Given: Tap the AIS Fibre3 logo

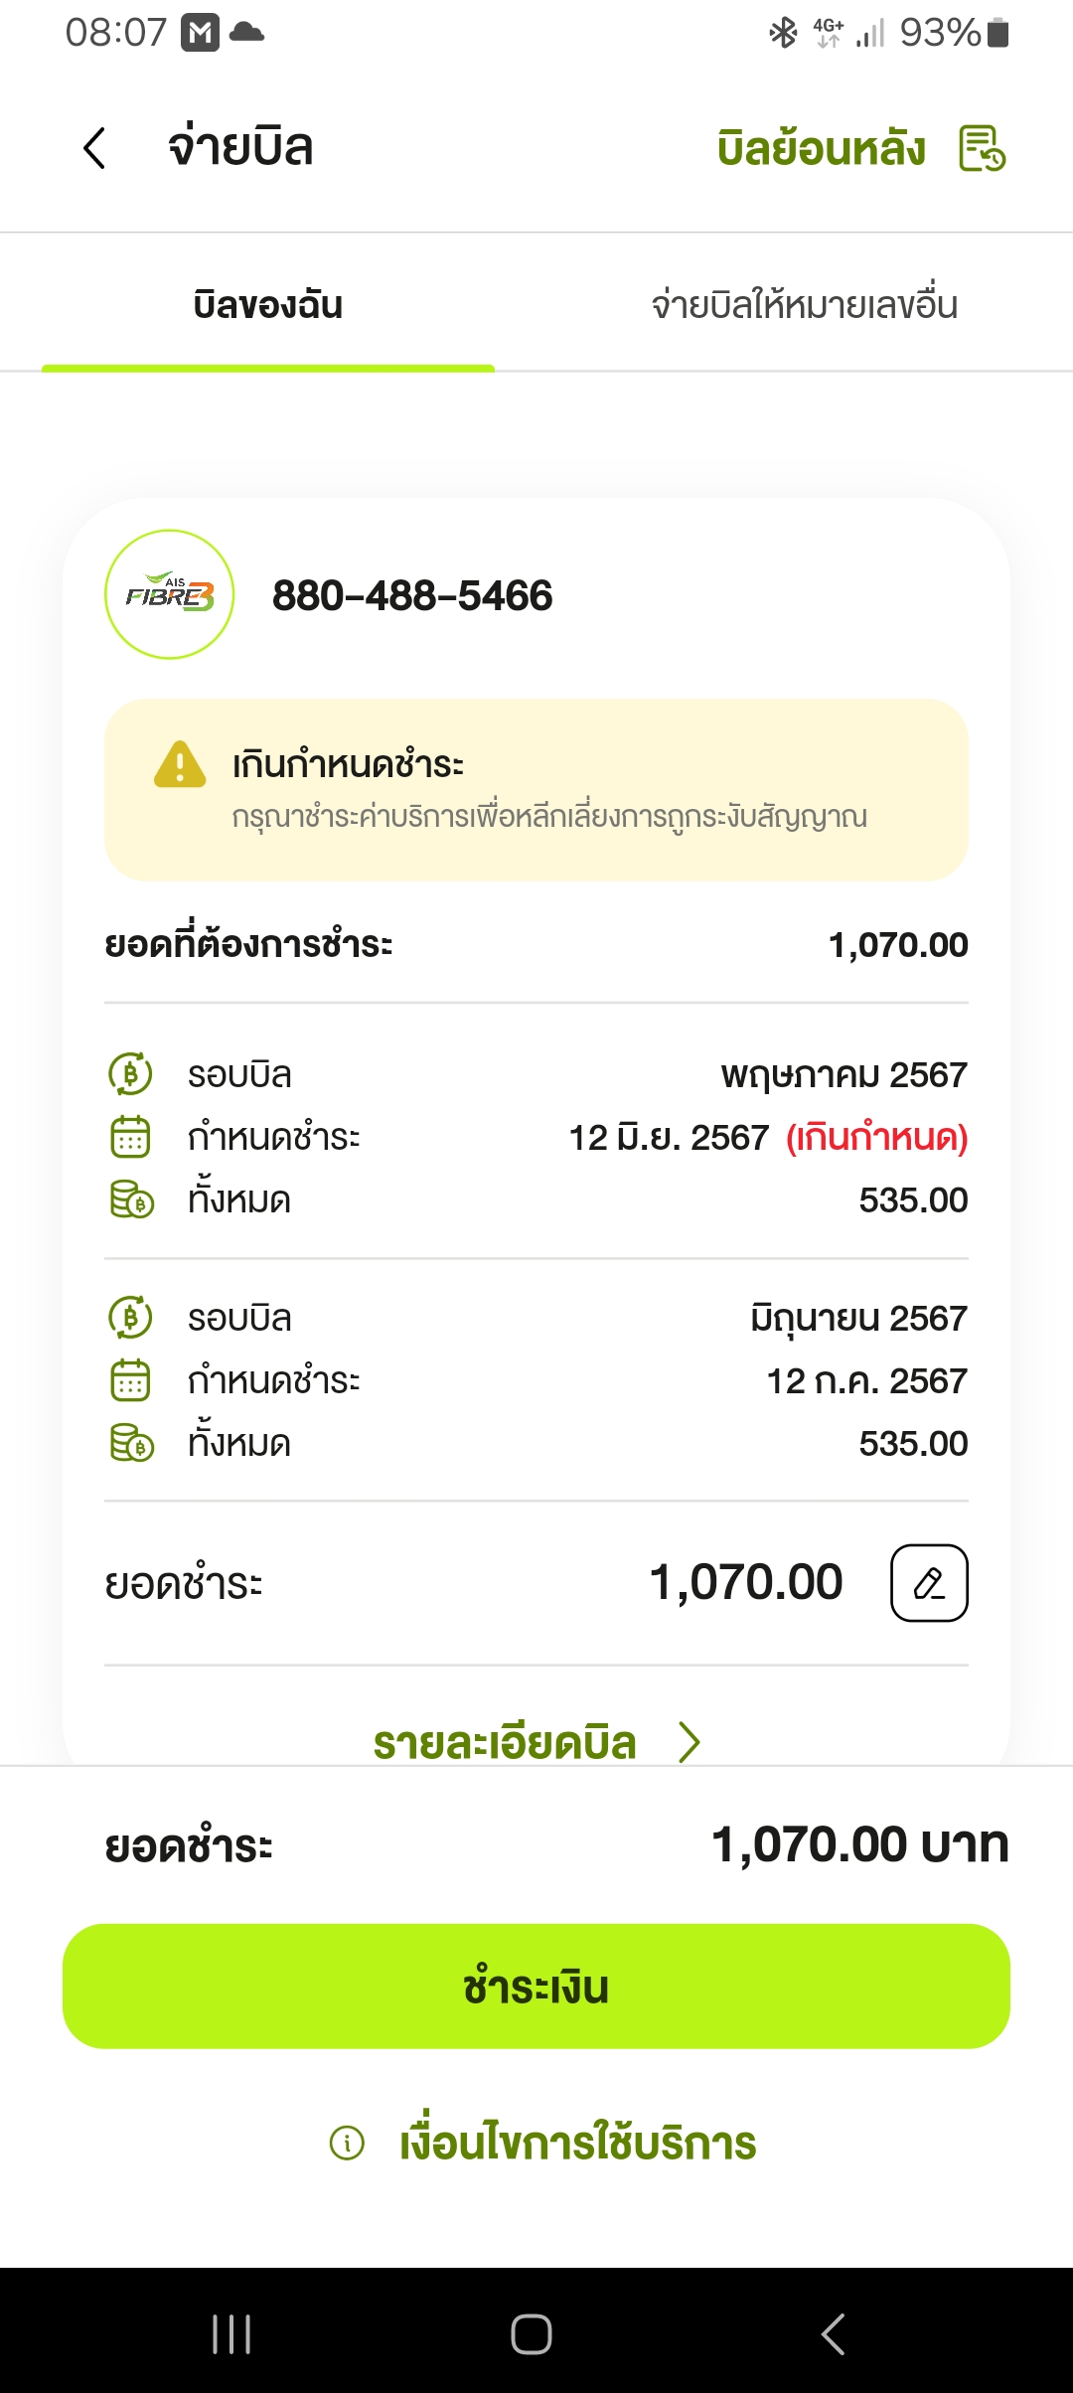Looking at the screenshot, I should (x=170, y=594).
